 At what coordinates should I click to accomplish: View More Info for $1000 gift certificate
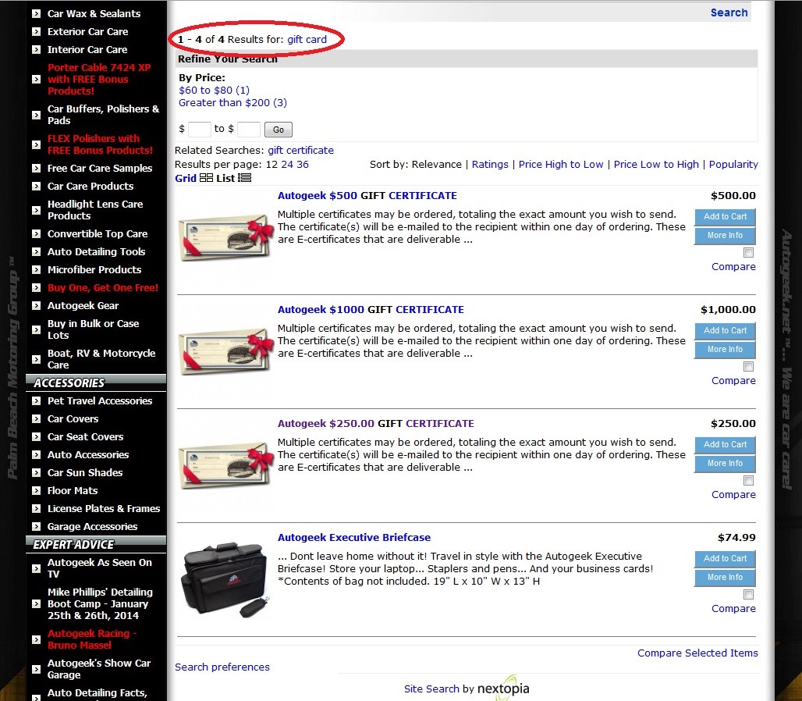click(725, 350)
